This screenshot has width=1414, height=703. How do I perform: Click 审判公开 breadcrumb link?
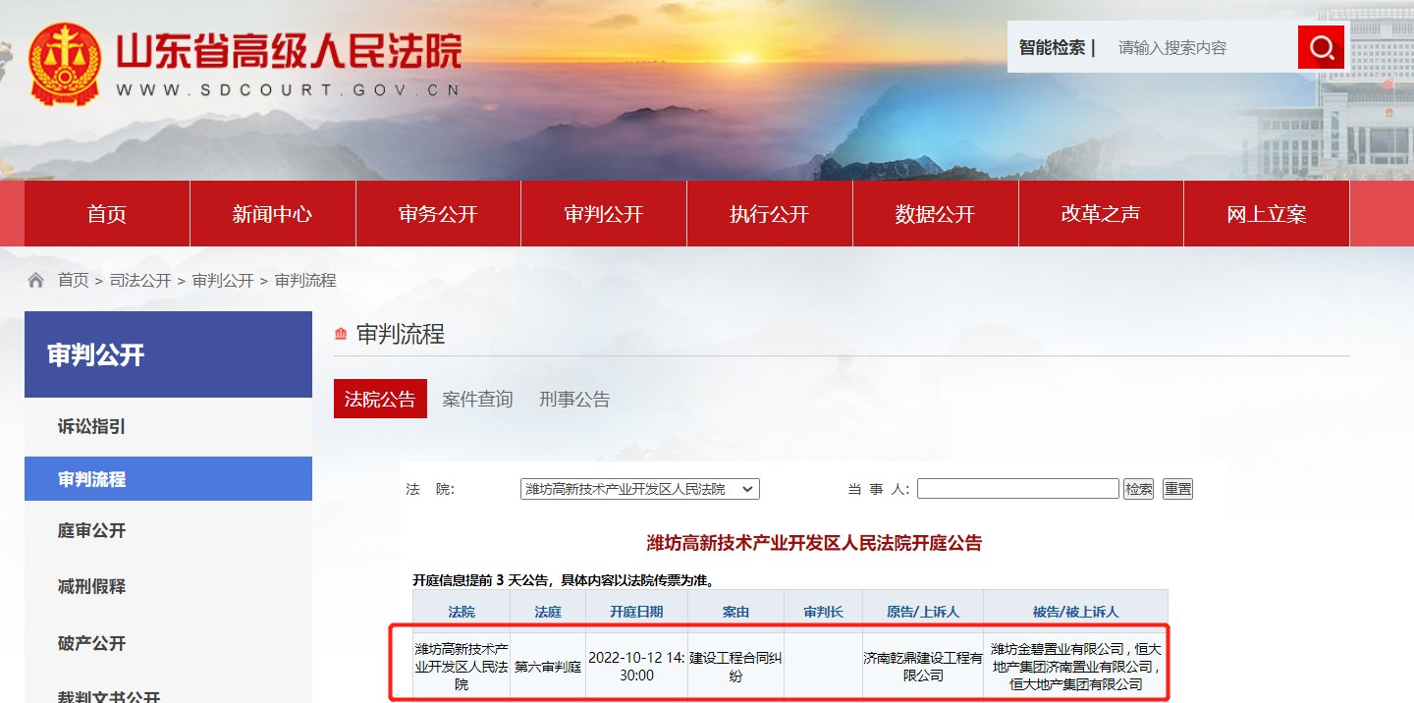click(x=223, y=281)
